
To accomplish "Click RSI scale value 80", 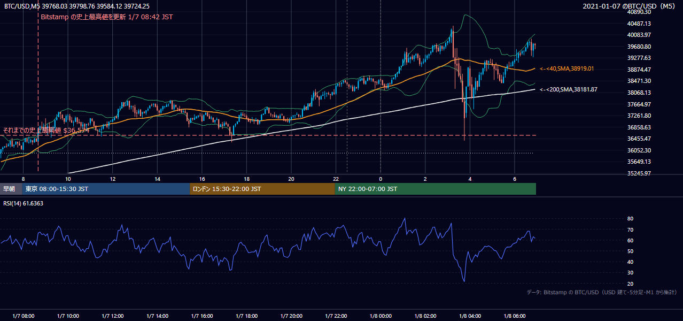I will click(630, 219).
